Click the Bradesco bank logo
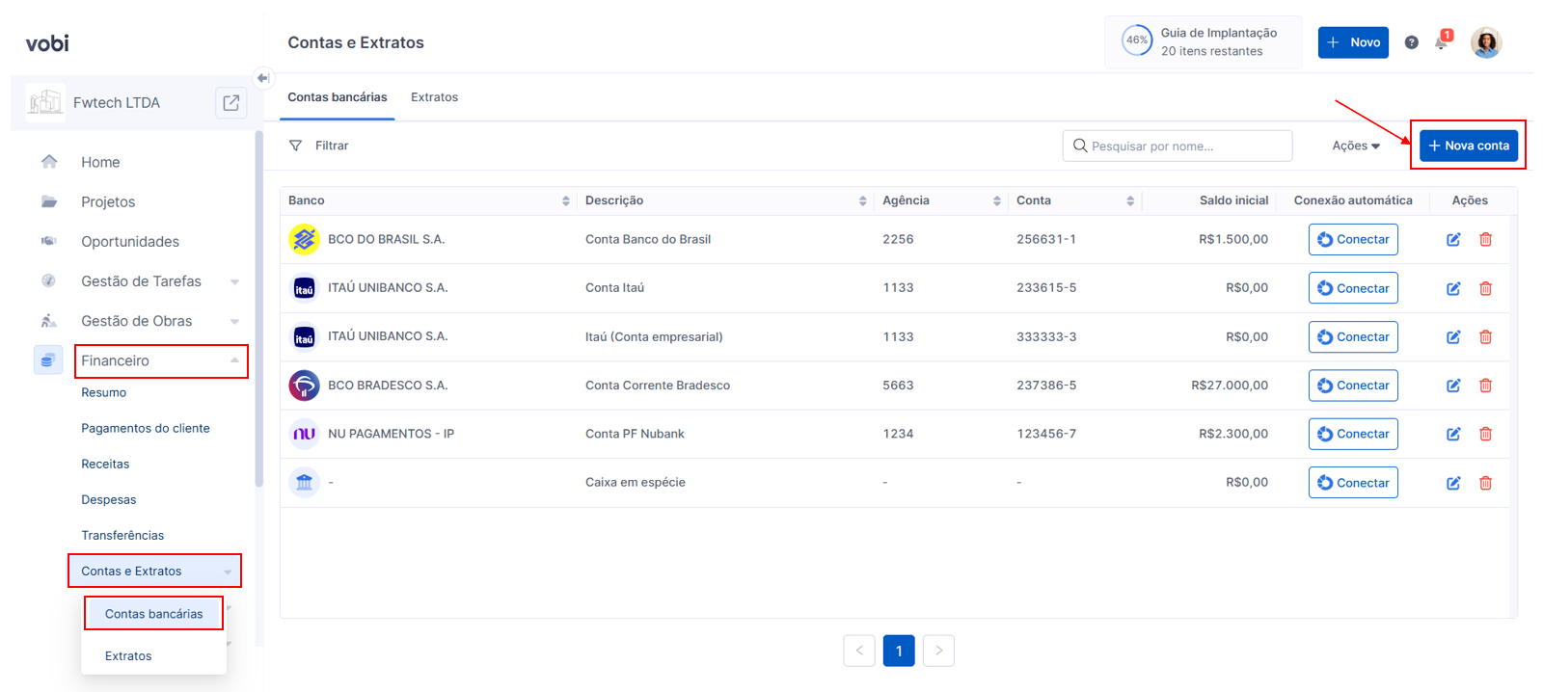This screenshot has width=1543, height=692. click(305, 386)
